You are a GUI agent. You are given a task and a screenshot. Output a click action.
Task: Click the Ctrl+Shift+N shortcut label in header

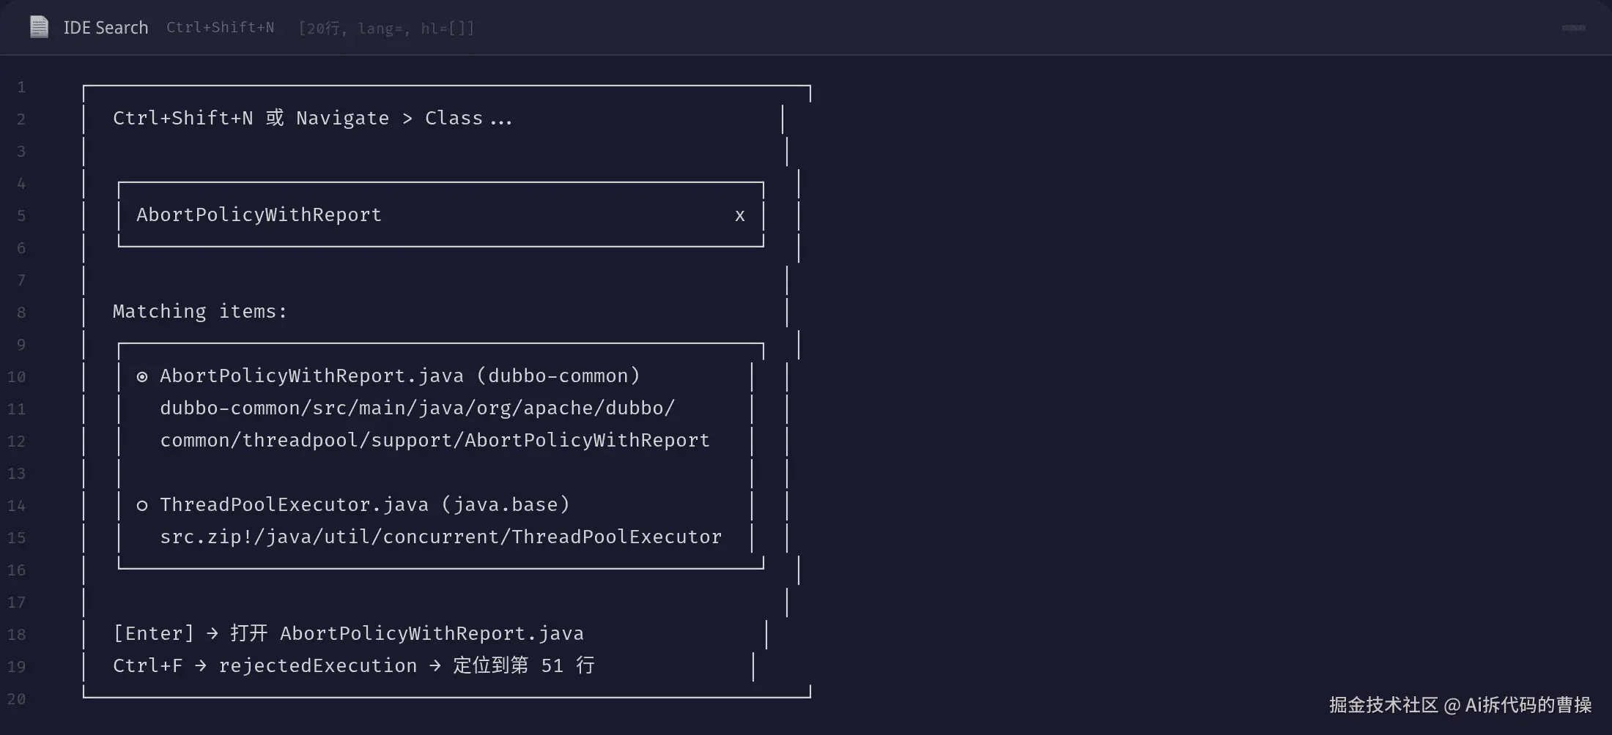(x=220, y=27)
